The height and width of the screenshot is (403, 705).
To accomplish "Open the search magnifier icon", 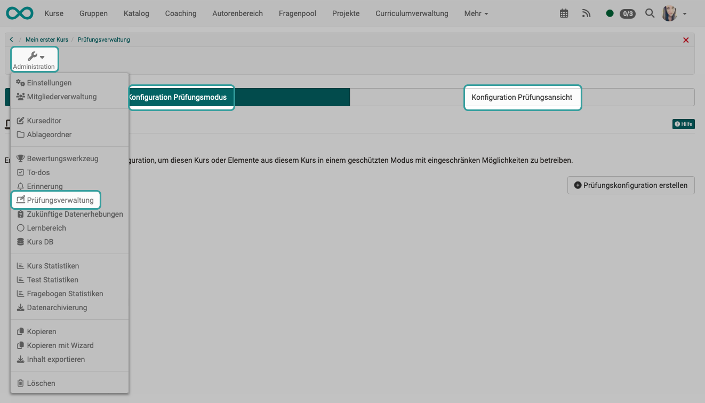I will (650, 13).
